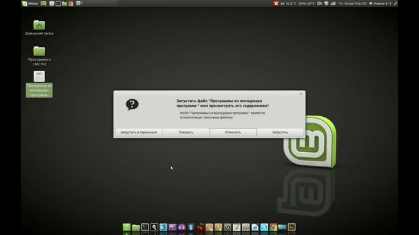Image resolution: width=419 pixels, height=235 pixels.
Task: Open notepad with pencil icon in dock
Action: pos(236,227)
